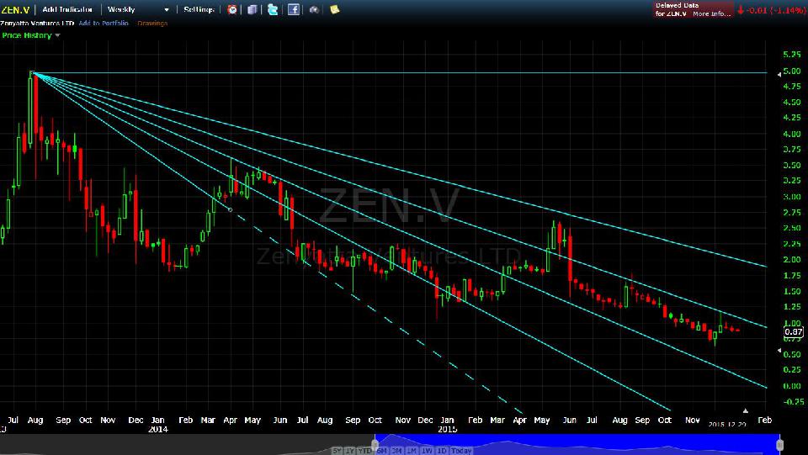Click the ZEN.V ticker symbol field

pos(14,9)
